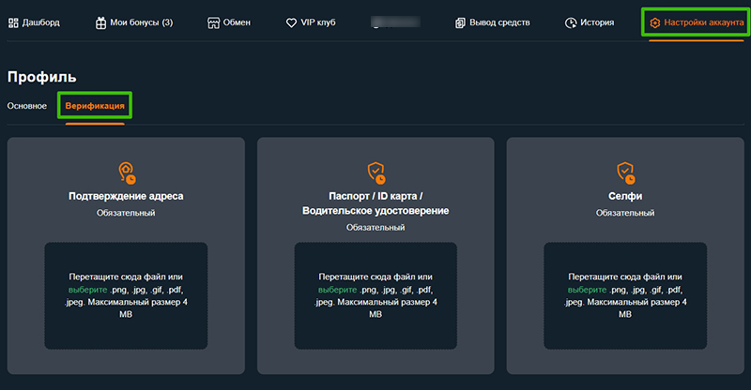Click the heart icon for VIP клуб
The height and width of the screenshot is (390, 751).
point(292,22)
